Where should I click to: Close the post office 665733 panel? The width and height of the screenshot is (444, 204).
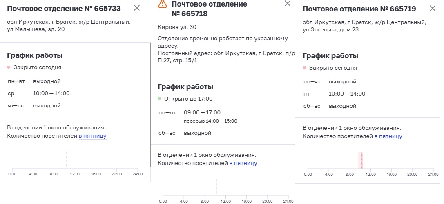coord(137,8)
